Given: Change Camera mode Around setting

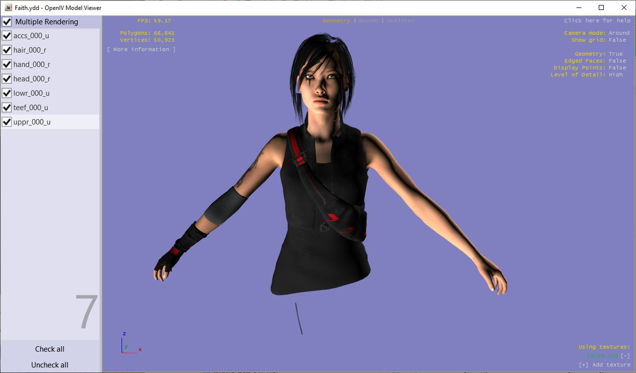Looking at the screenshot, I should point(619,33).
